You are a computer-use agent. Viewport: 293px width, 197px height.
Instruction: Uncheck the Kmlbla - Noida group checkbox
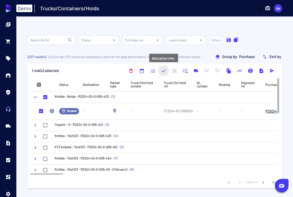click(x=45, y=97)
